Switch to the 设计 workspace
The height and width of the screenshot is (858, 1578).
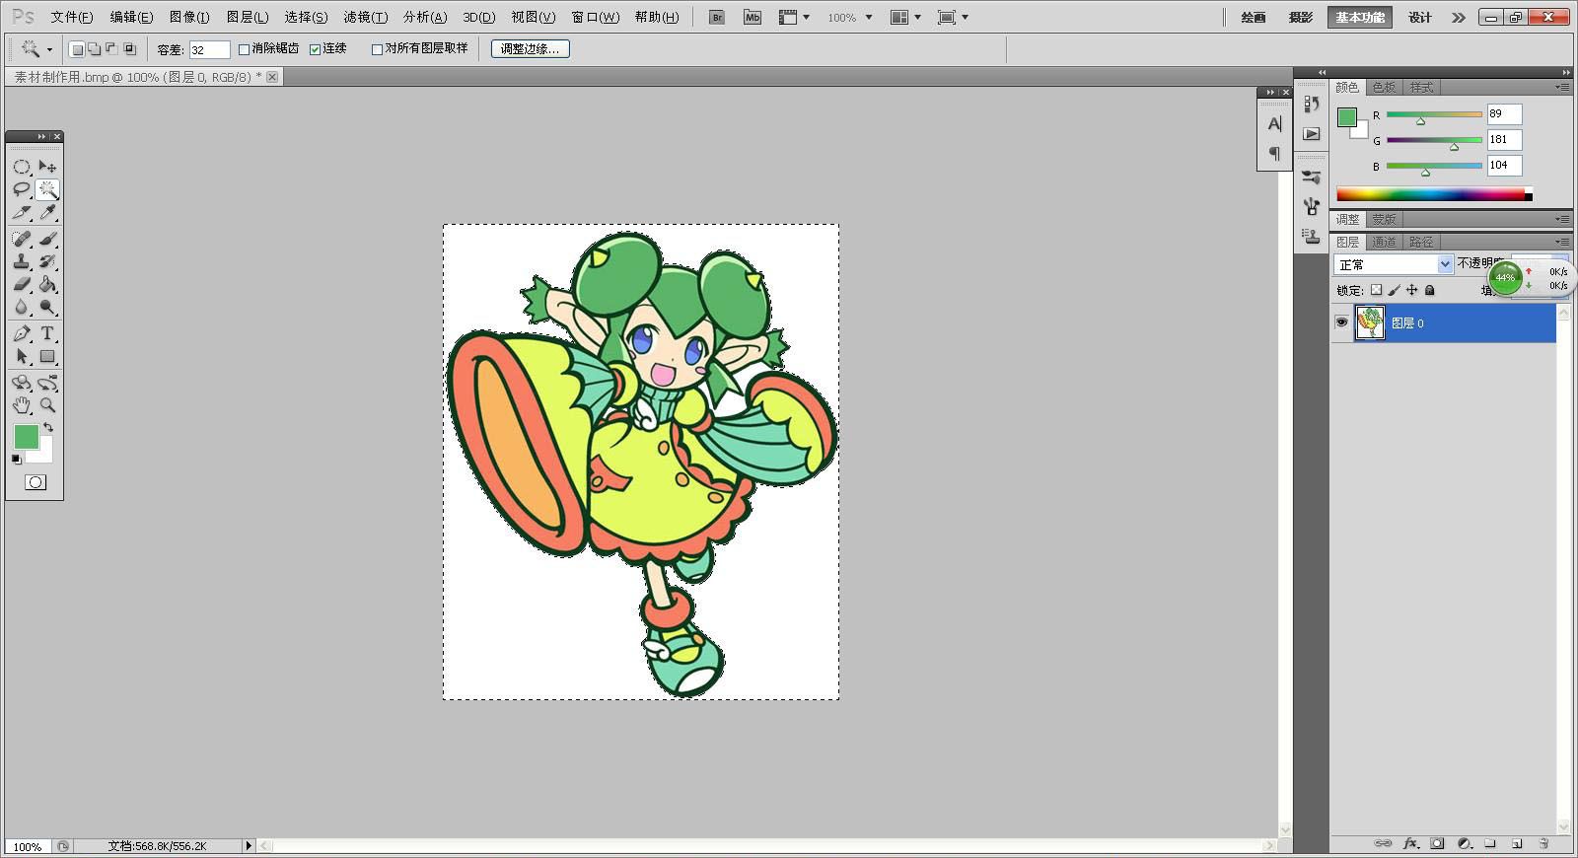[x=1420, y=18]
